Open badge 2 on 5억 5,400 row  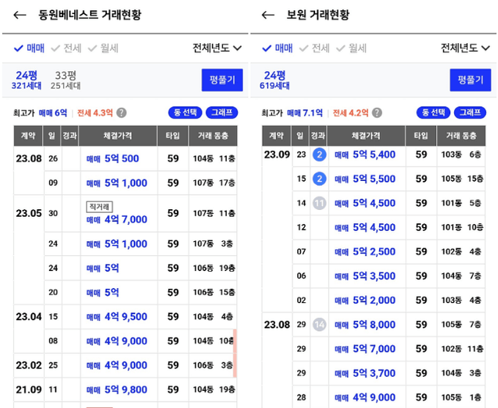pos(319,155)
